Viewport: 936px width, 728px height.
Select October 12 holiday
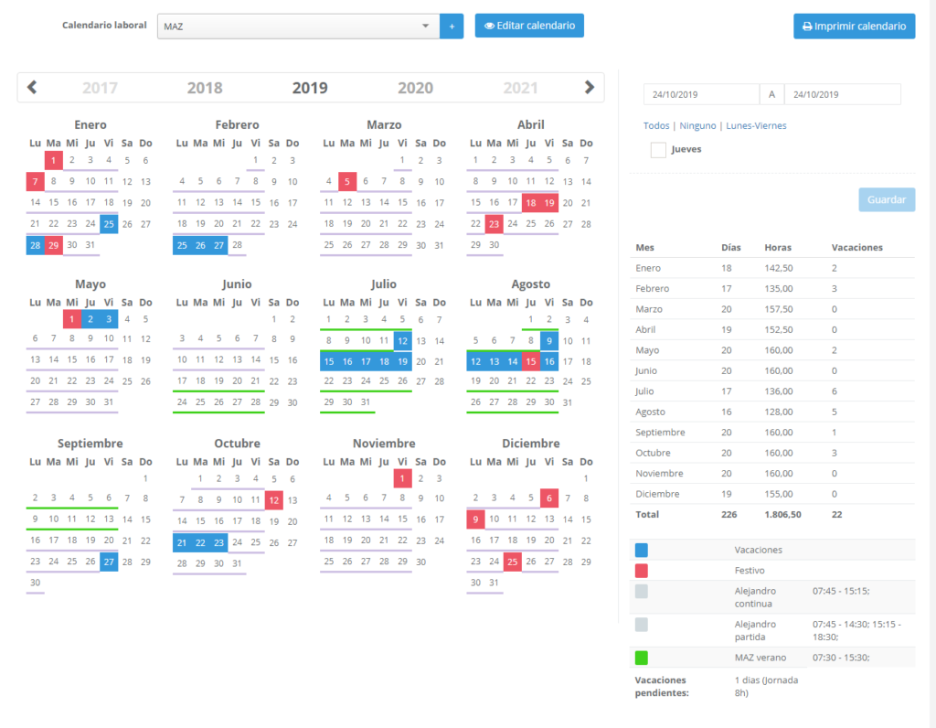[274, 500]
